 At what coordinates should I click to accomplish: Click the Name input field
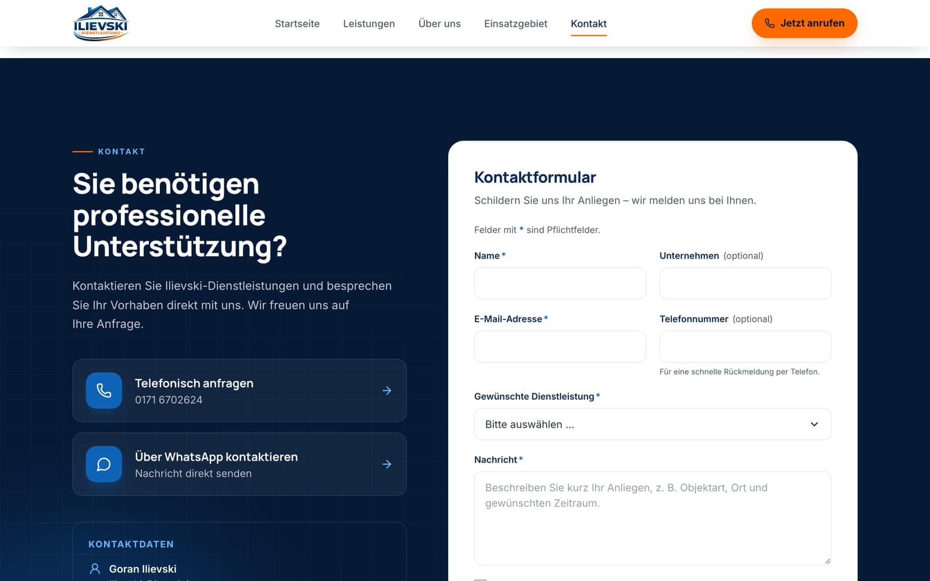coord(560,284)
